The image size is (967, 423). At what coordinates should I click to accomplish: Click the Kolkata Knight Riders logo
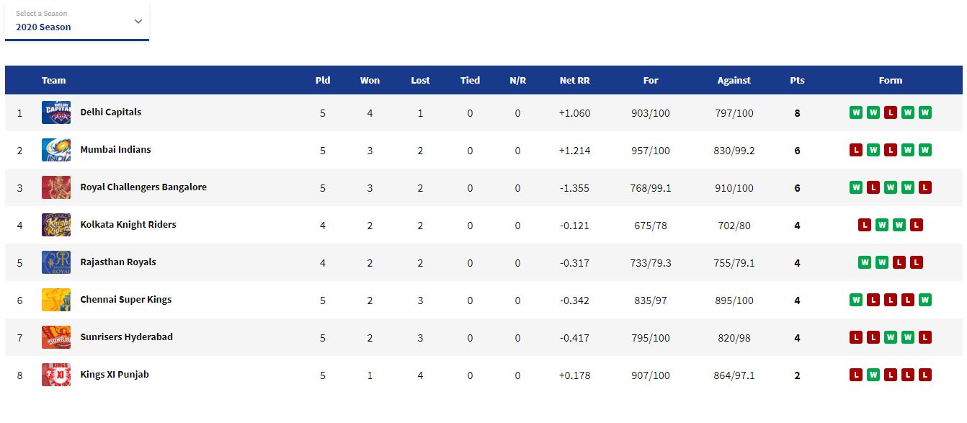pyautogui.click(x=56, y=225)
